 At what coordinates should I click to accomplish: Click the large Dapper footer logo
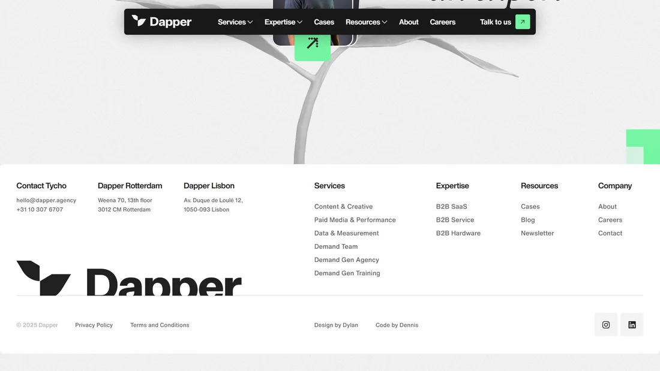click(x=129, y=279)
